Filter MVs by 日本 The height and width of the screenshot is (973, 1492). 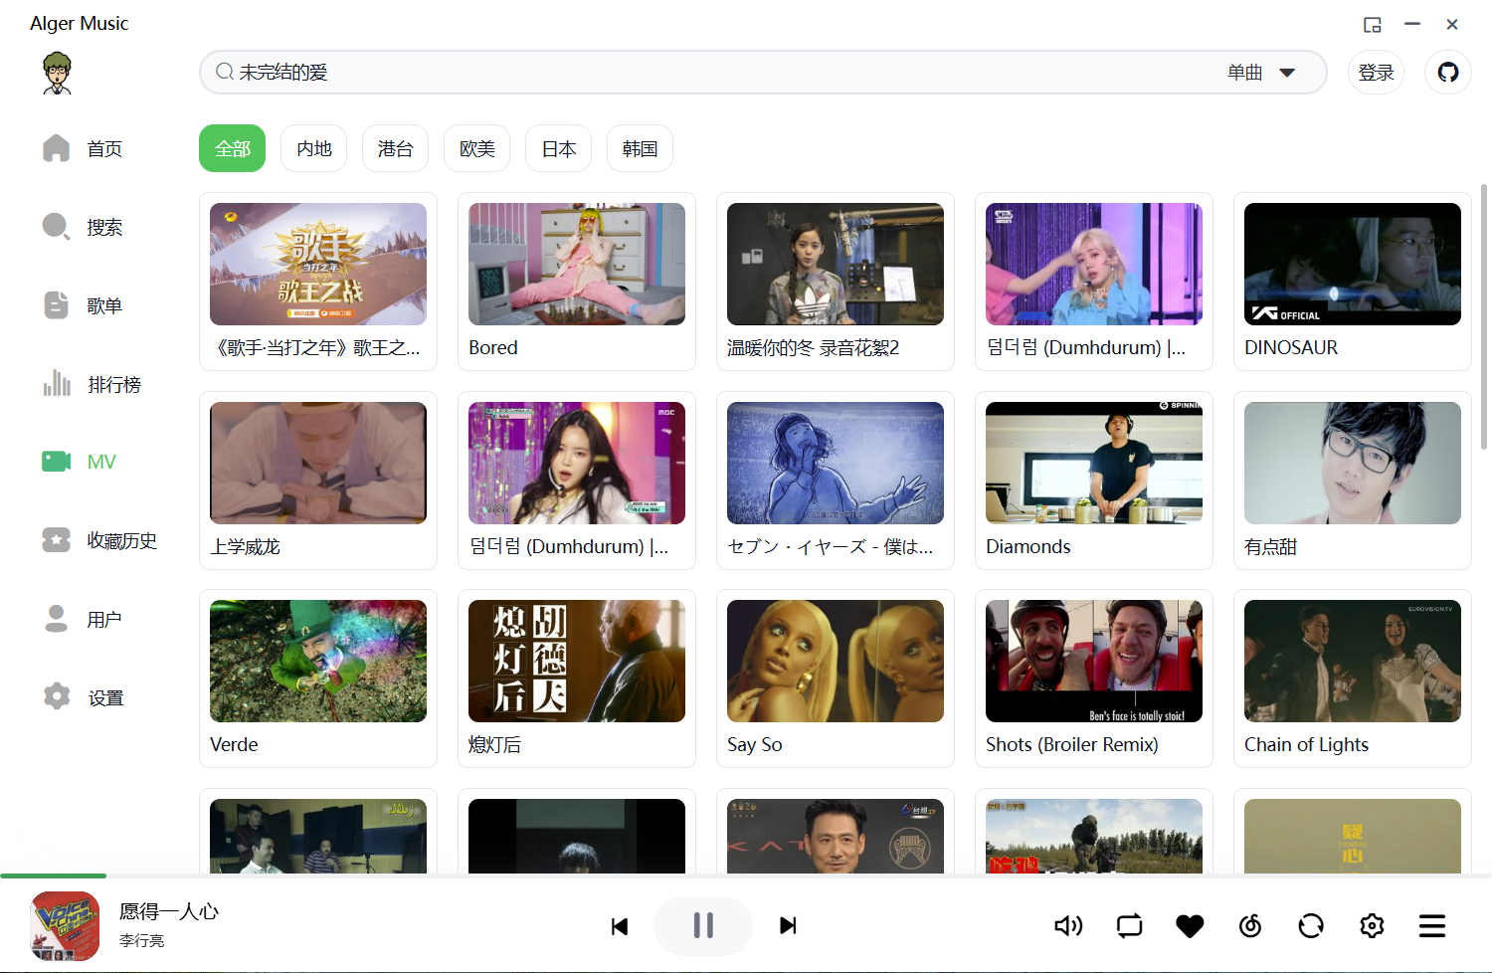(x=559, y=148)
